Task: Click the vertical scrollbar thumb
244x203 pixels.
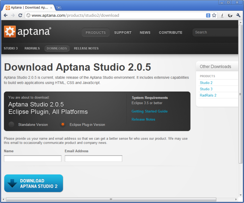Action: coord(240,94)
